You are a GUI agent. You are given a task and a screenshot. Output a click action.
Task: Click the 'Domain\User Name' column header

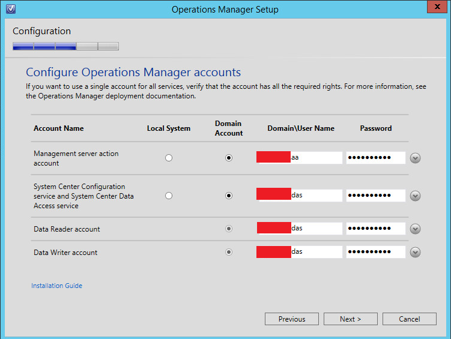tap(301, 128)
